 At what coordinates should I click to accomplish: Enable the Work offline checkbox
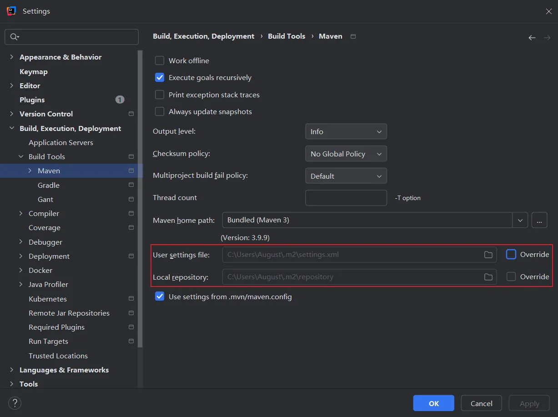(x=160, y=60)
